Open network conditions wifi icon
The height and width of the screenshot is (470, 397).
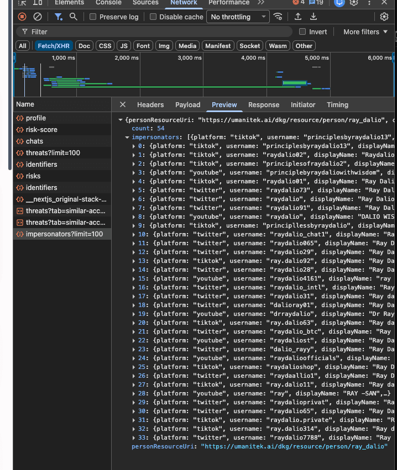[278, 17]
